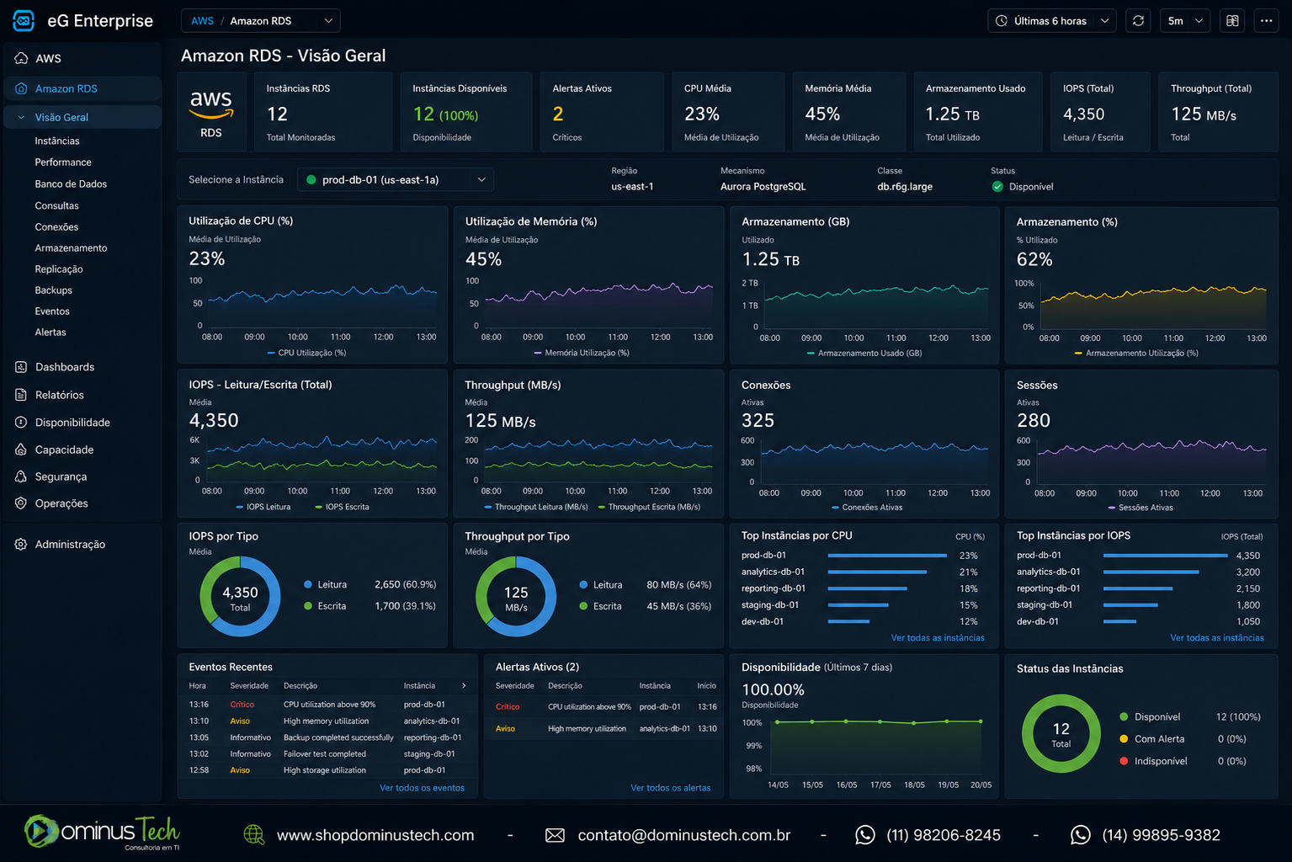This screenshot has height=862, width=1292.
Task: Open the Relatórios icon in sidebar
Action: coord(21,395)
